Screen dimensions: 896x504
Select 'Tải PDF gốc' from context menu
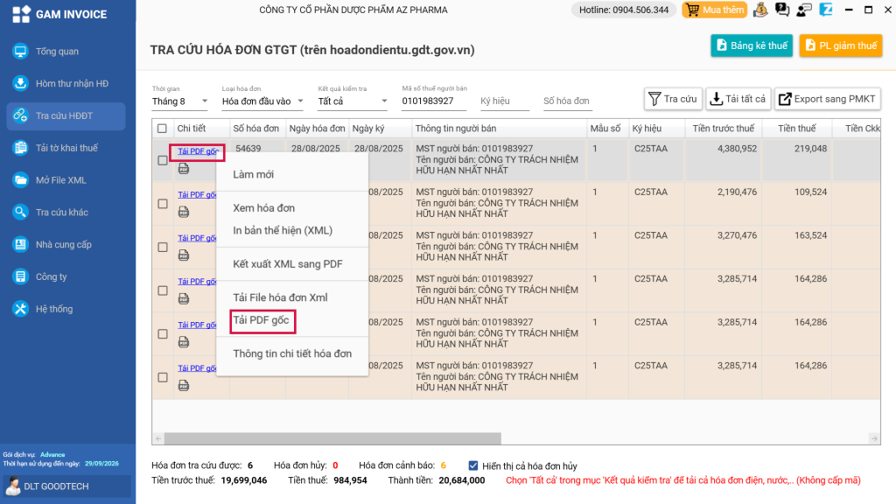pyautogui.click(x=261, y=320)
